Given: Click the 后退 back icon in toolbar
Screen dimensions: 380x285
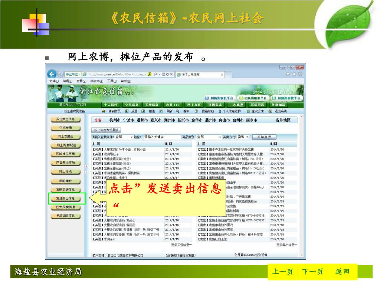Looking at the screenshot, I should click(127, 111).
